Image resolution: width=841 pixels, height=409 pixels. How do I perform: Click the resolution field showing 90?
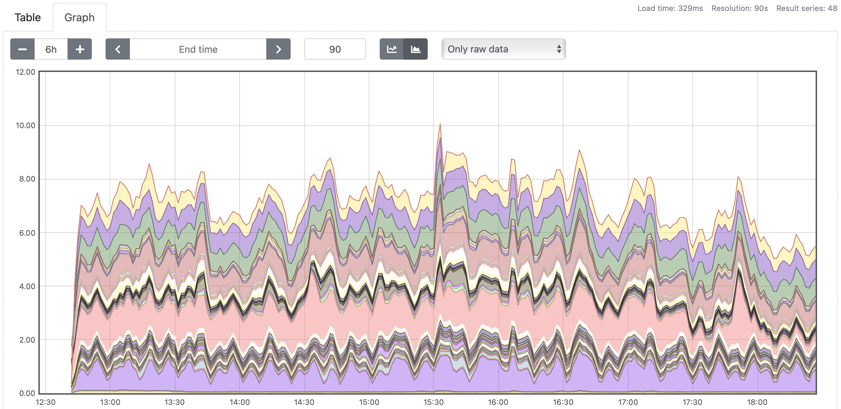(x=335, y=49)
